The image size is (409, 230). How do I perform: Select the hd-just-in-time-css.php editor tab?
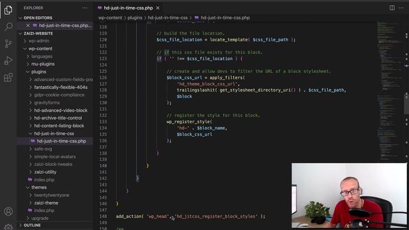128,8
